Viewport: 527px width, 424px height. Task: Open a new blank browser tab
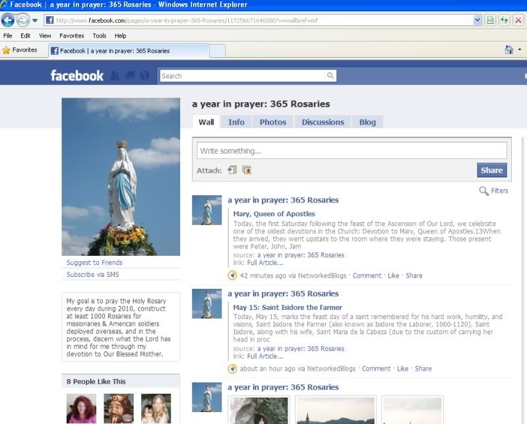tap(217, 51)
